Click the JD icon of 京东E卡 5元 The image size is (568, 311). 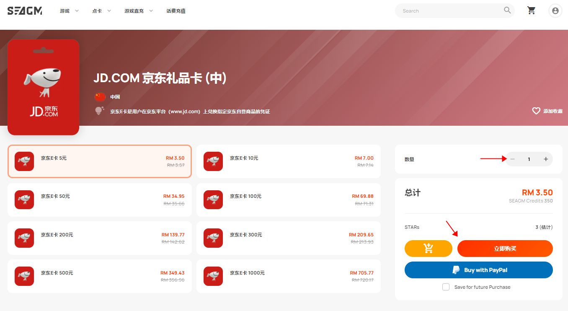[24, 161]
